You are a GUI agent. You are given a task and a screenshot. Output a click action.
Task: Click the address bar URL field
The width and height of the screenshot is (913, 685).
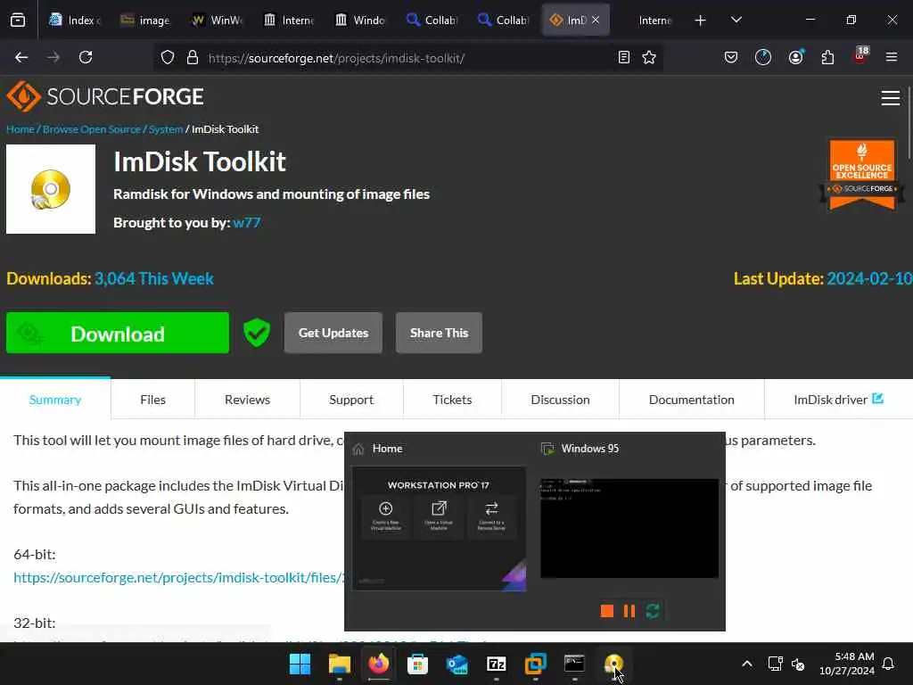coord(407,58)
